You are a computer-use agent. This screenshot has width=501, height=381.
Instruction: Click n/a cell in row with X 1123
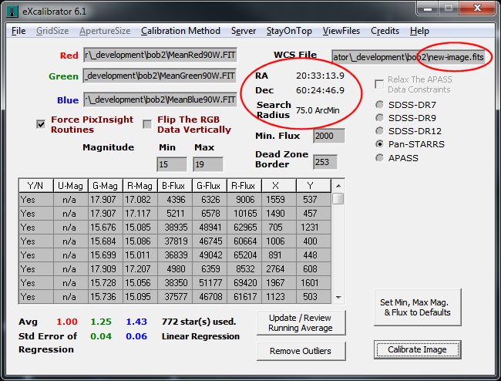(x=71, y=297)
